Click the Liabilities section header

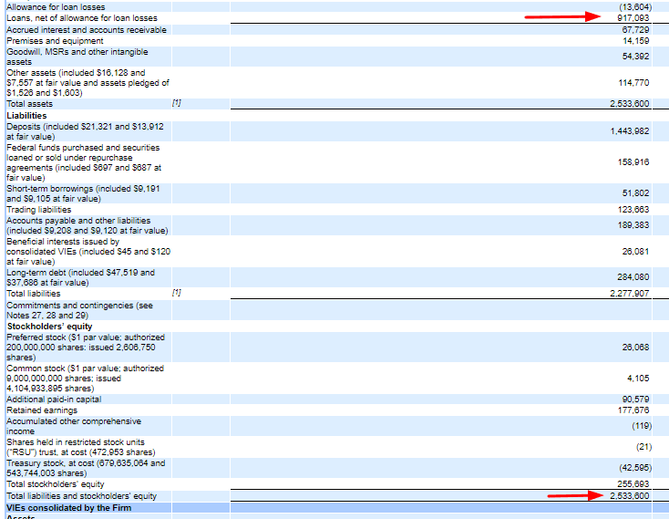click(26, 116)
